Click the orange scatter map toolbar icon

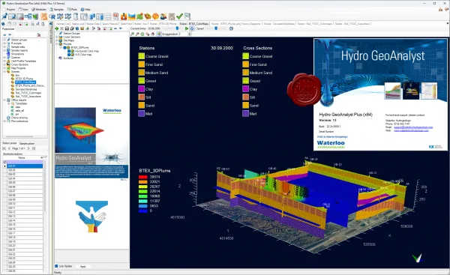click(x=44, y=16)
